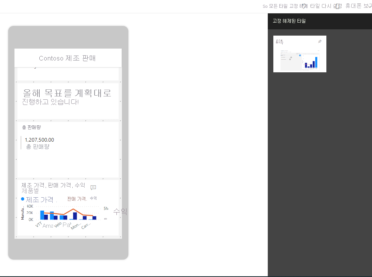Open the comment icon on the price chart tile

(x=93, y=188)
